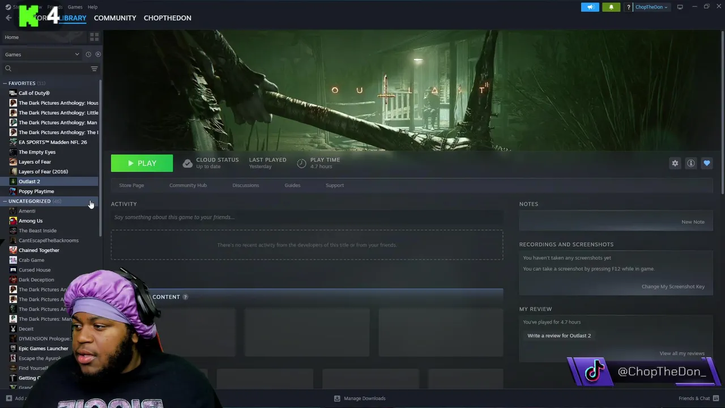
Task: Click the game list sidebar scrollbar
Action: tap(100, 159)
